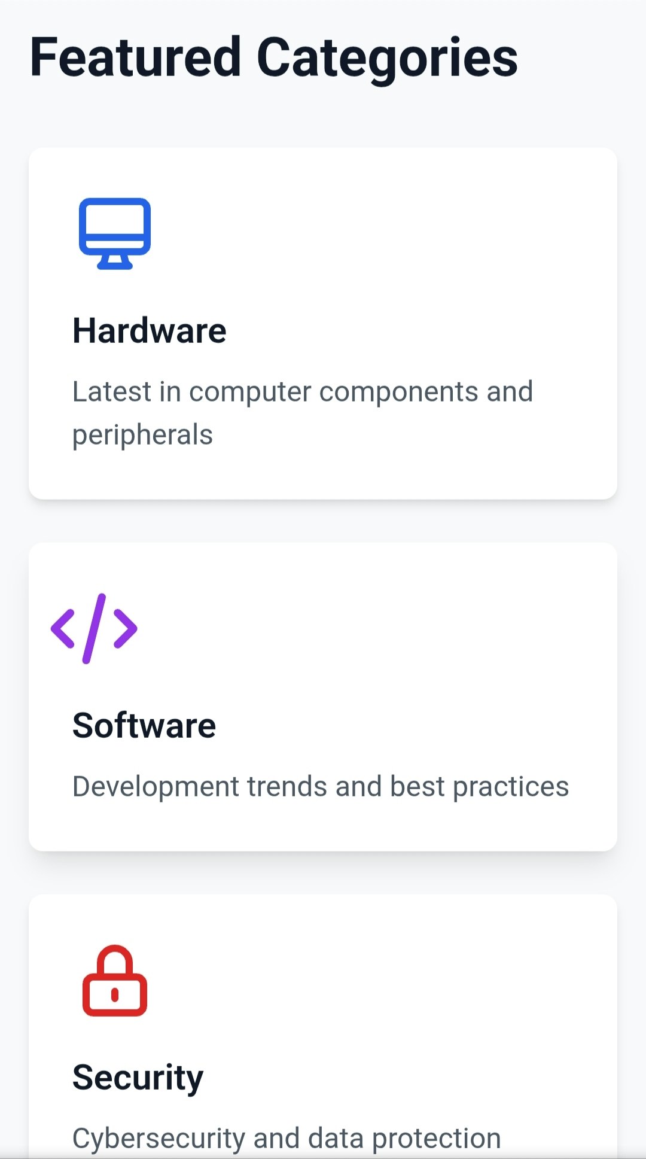The image size is (646, 1159).
Task: Open the Hardware category card
Action: [x=323, y=323]
